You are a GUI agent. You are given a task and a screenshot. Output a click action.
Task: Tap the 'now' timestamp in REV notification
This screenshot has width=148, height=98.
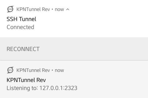59,71
